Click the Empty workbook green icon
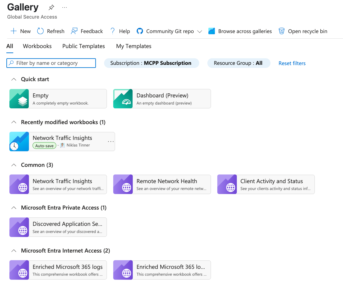Screen dimensions: 343x293 (x=19, y=99)
